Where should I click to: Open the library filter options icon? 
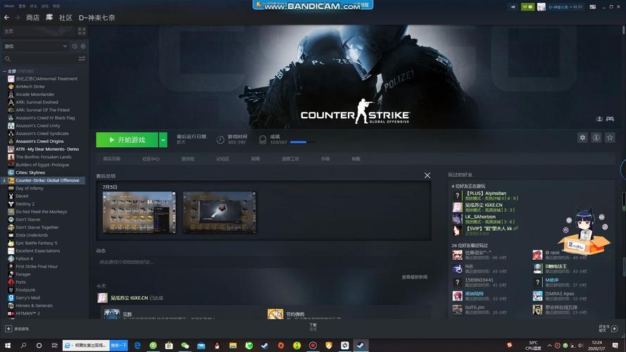click(x=82, y=58)
